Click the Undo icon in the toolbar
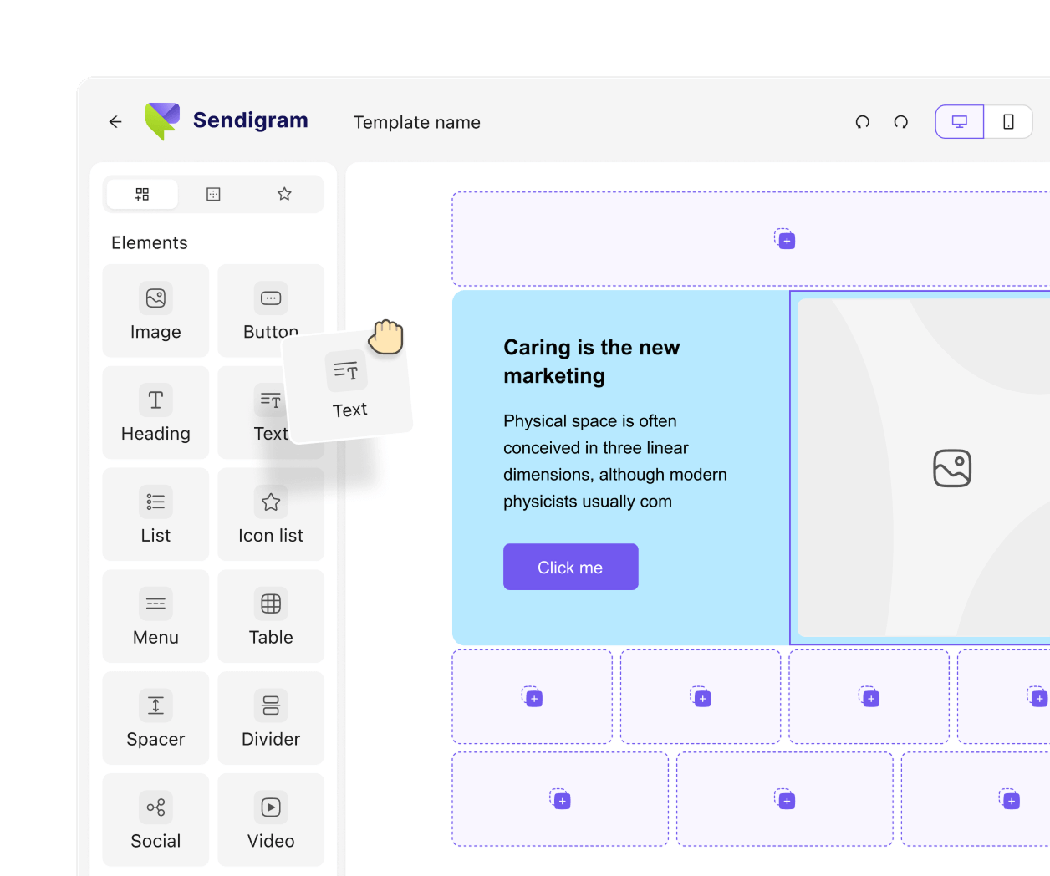1050x876 pixels. tap(862, 122)
